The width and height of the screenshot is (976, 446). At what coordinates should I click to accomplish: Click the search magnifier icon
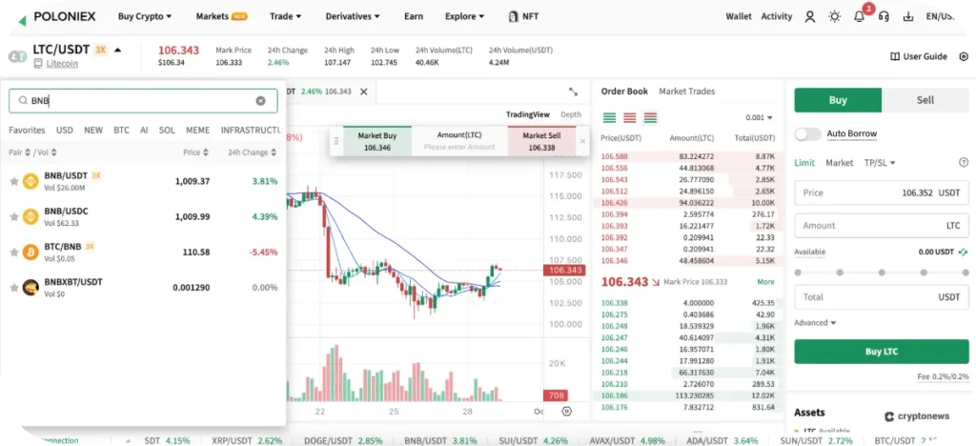pos(23,101)
